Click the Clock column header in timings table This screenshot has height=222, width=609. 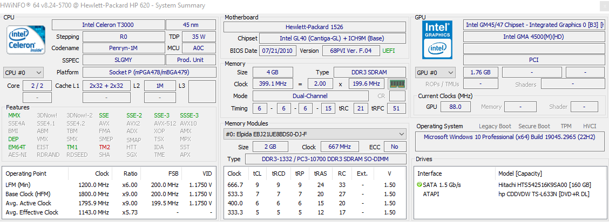[235, 174]
